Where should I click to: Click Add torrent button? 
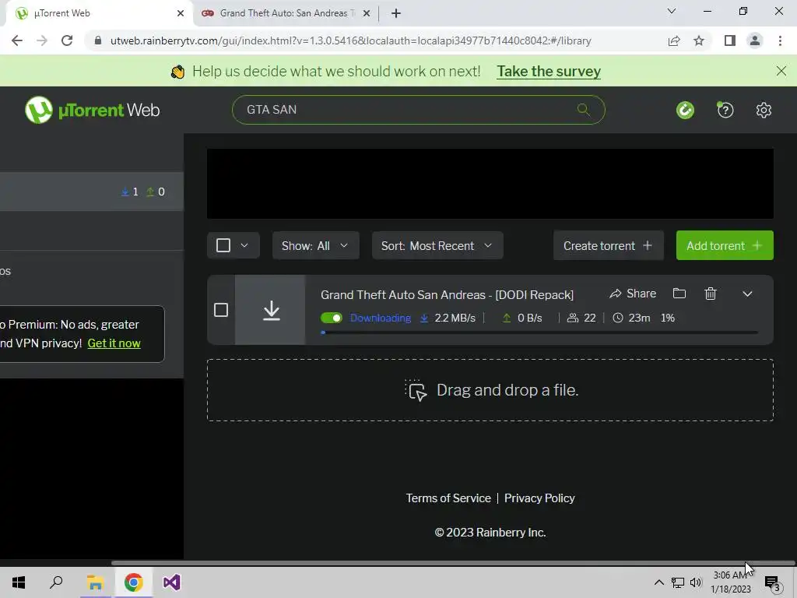(725, 245)
